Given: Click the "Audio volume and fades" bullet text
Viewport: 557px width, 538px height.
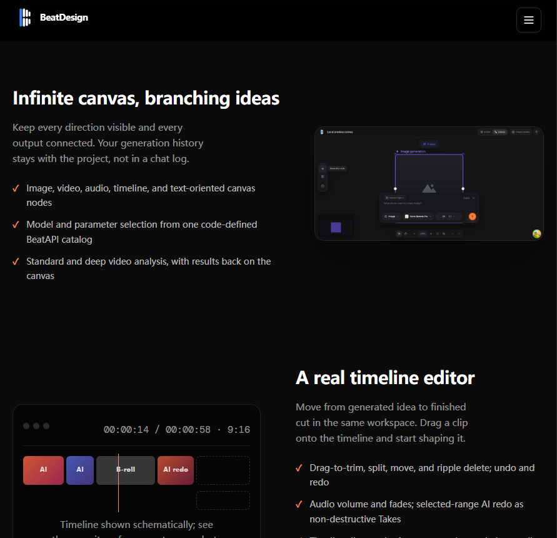Looking at the screenshot, I should pyautogui.click(x=416, y=511).
